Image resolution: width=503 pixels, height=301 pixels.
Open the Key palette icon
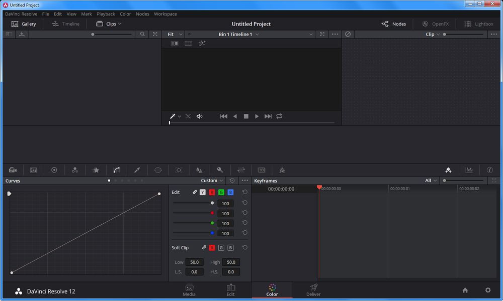pos(219,170)
